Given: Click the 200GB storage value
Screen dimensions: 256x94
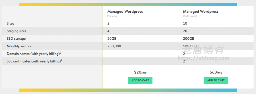Looking at the screenshot, I should (188, 39).
